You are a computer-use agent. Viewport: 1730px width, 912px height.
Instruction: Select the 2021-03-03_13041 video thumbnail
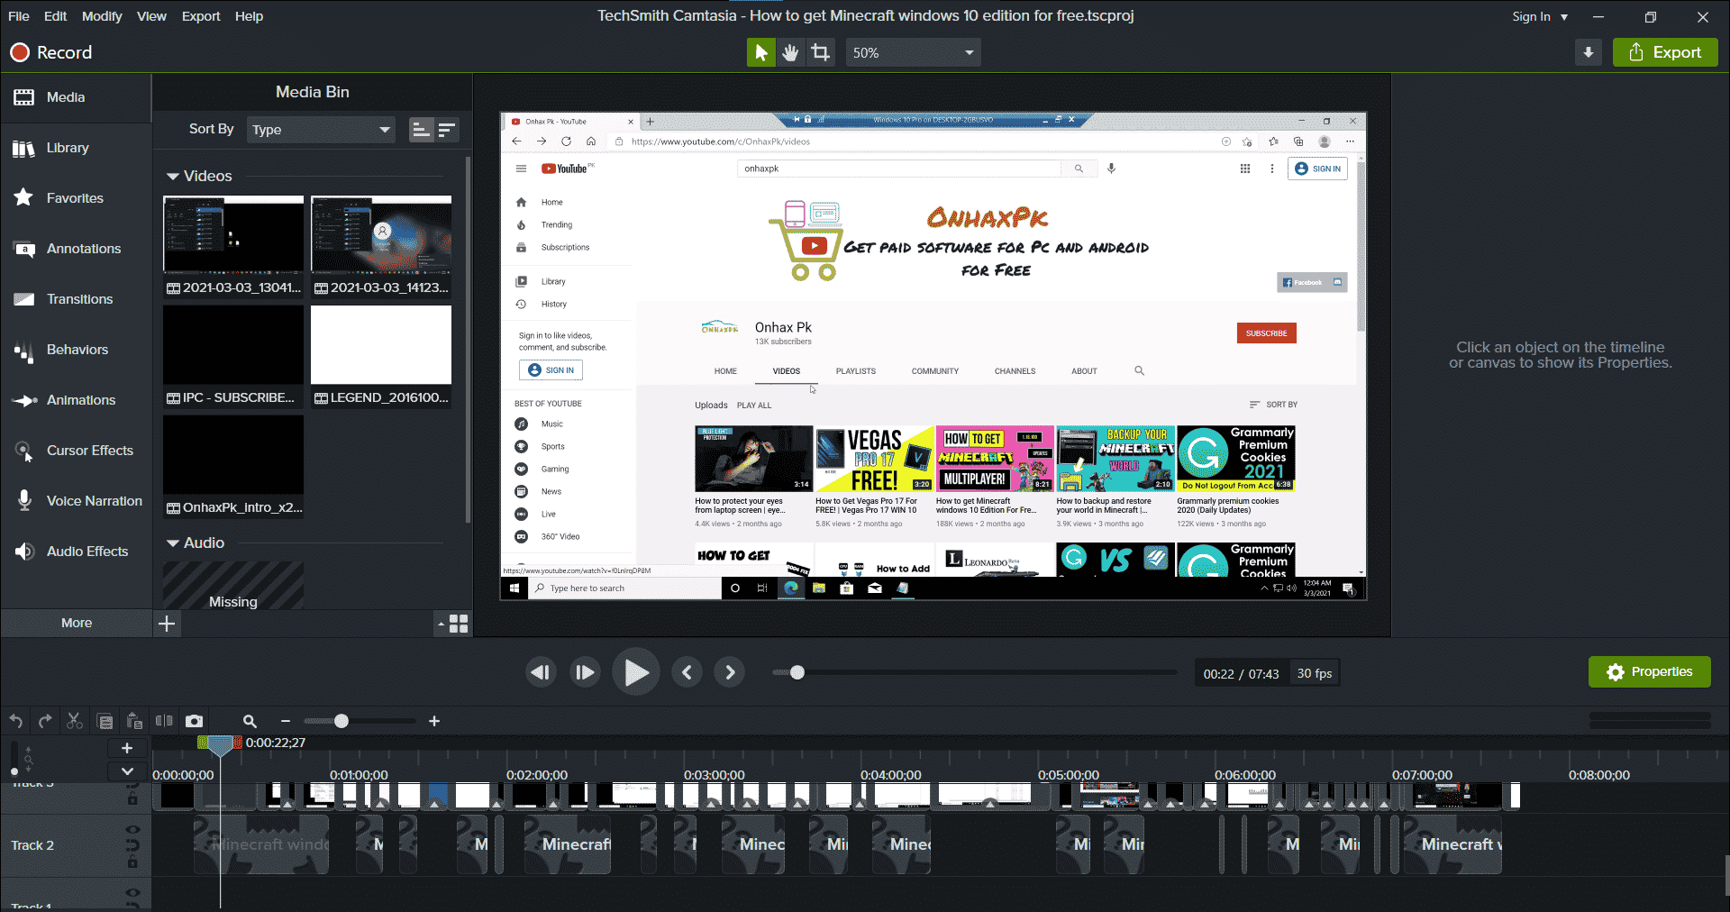(x=233, y=234)
